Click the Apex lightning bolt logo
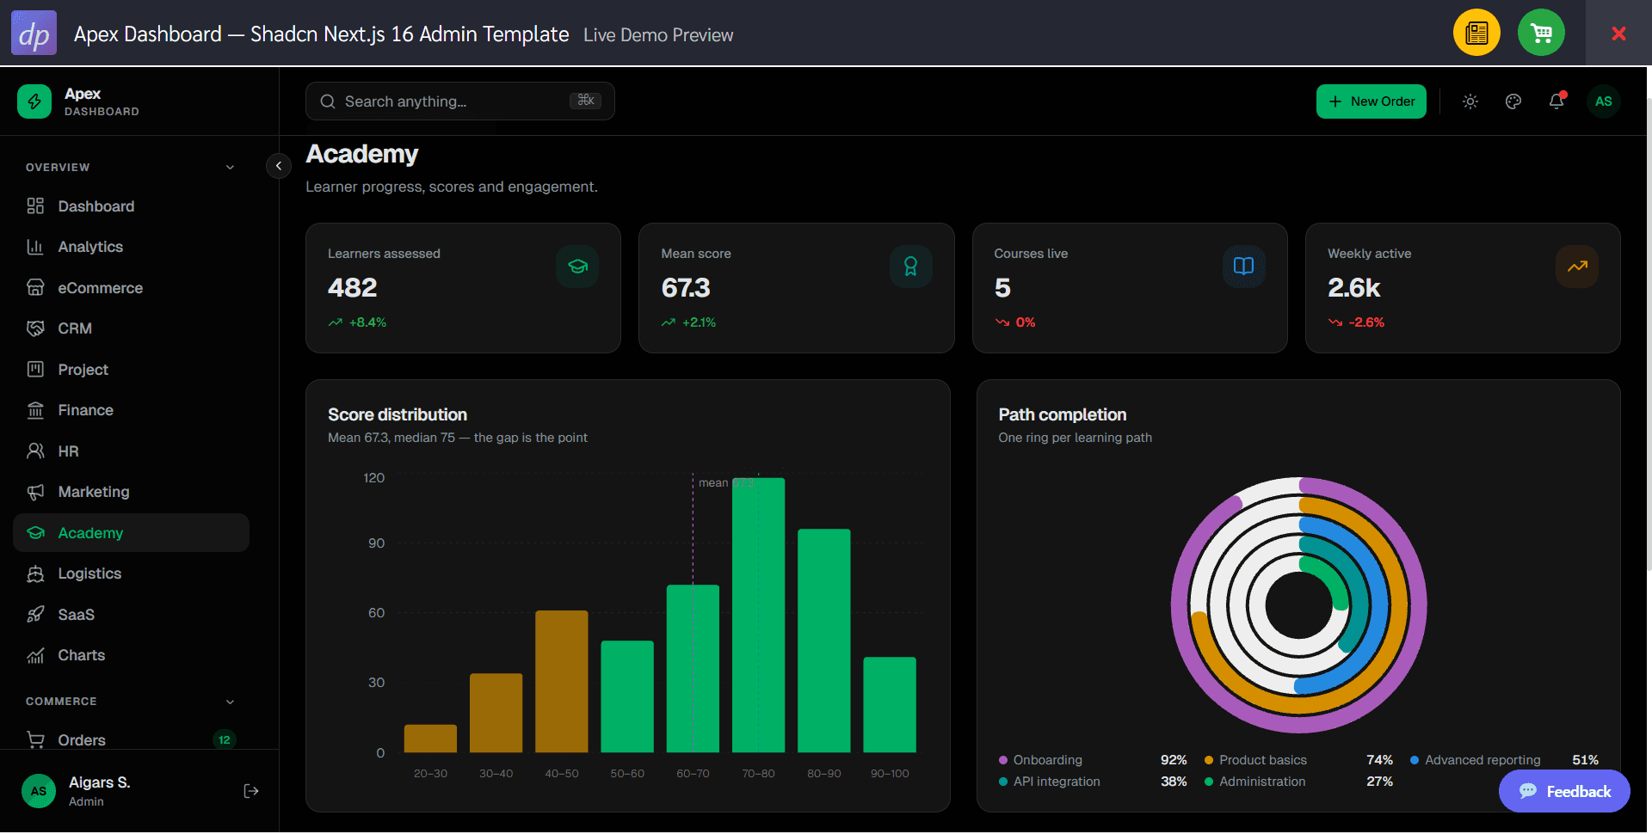The image size is (1652, 834). (34, 101)
